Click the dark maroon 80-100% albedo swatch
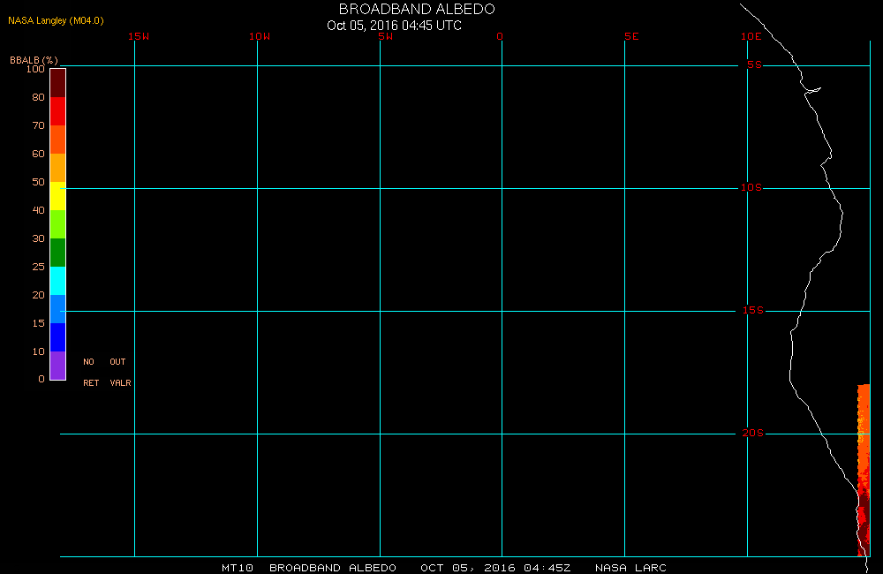883x574 pixels. pyautogui.click(x=58, y=83)
